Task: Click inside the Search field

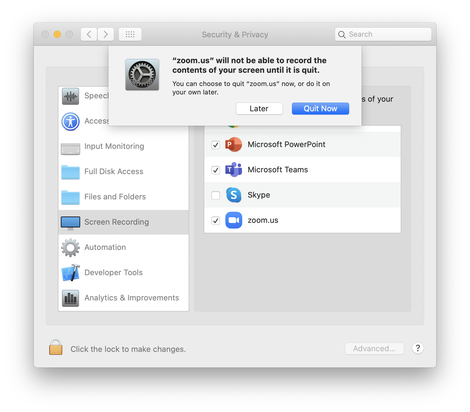Action: point(383,34)
